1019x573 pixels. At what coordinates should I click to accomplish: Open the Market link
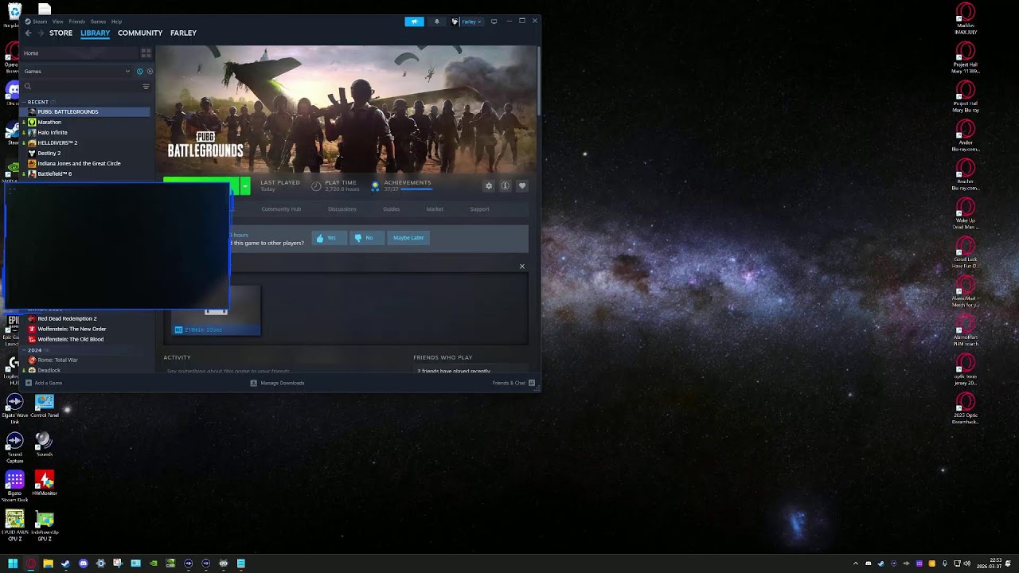pyautogui.click(x=435, y=209)
